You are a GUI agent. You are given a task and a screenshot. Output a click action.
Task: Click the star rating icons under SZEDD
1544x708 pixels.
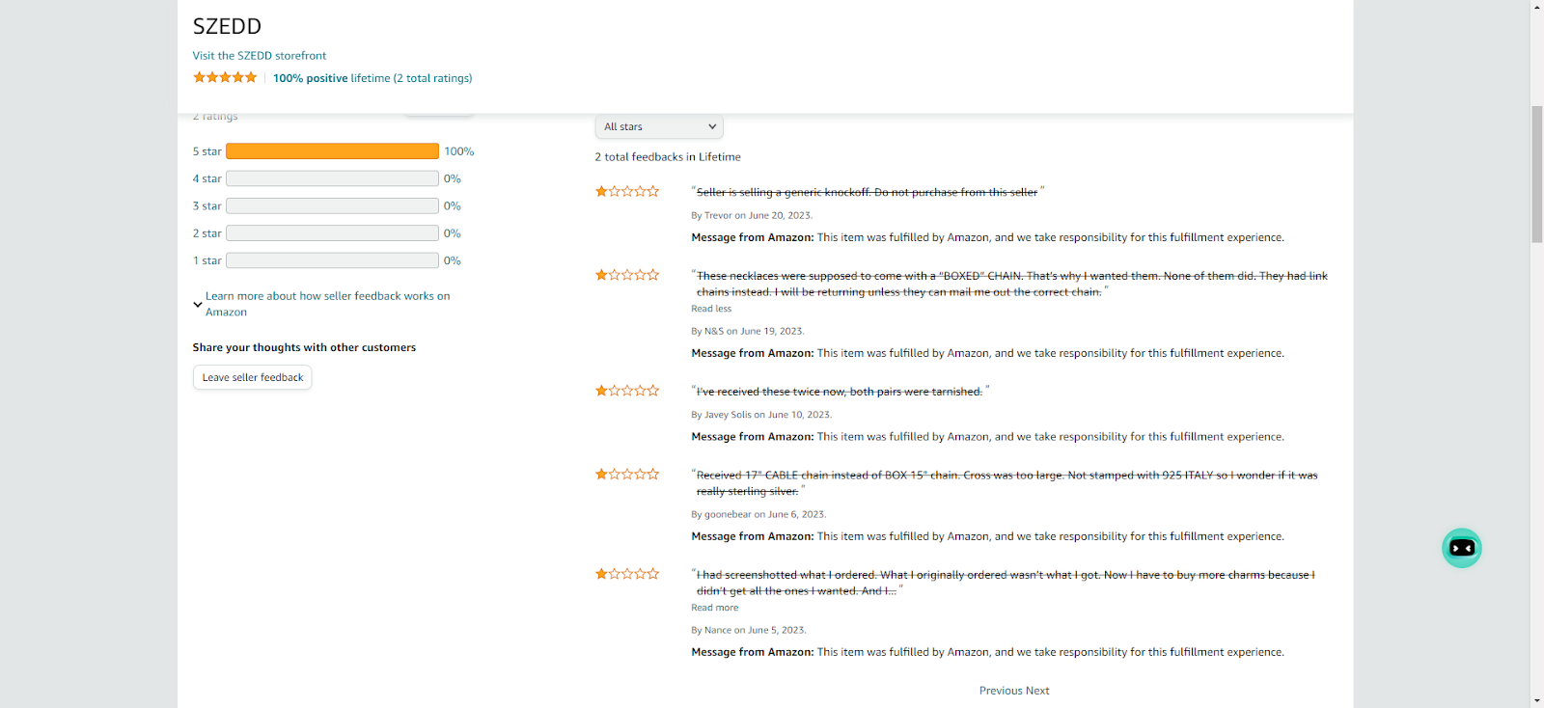point(225,77)
